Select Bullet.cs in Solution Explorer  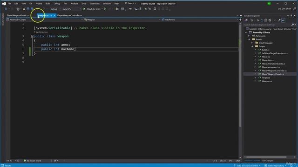[265, 50]
